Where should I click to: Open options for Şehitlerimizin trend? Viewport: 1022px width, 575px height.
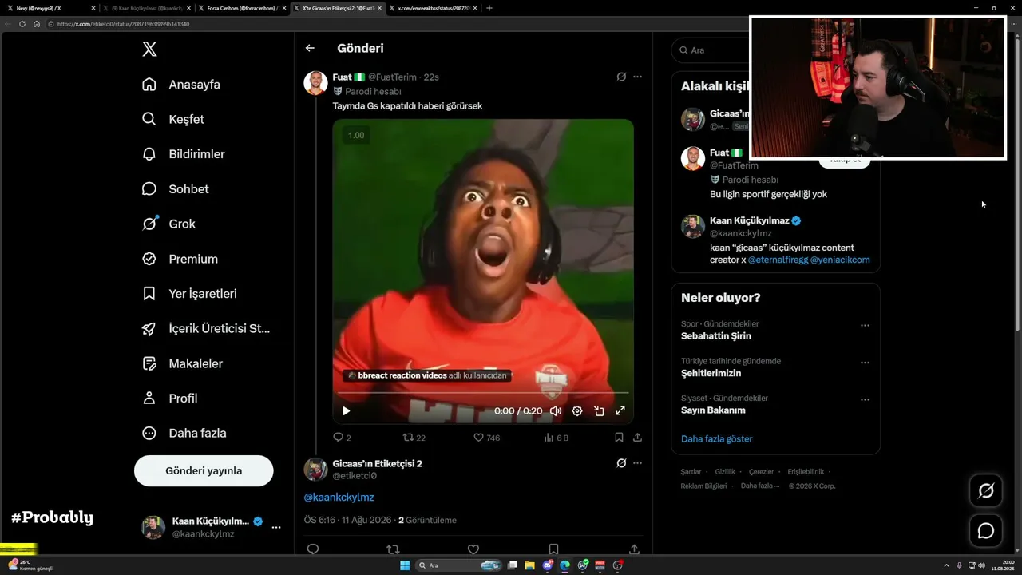[865, 363]
